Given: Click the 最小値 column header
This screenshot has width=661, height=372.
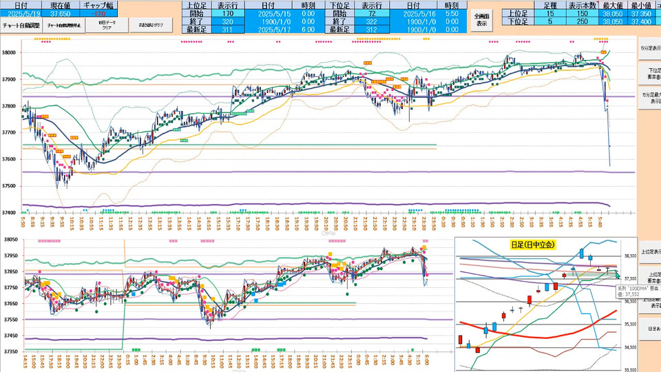Looking at the screenshot, I should click(641, 6).
